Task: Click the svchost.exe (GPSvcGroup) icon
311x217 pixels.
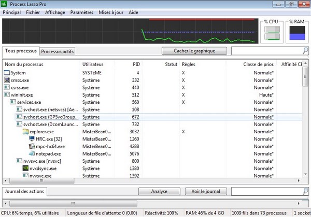Action: point(19,117)
